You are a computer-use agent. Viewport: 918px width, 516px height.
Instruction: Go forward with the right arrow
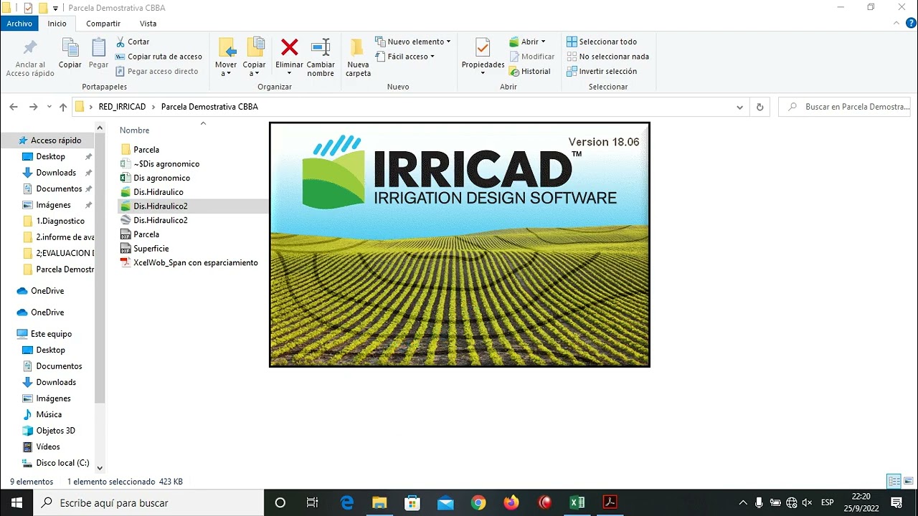33,107
